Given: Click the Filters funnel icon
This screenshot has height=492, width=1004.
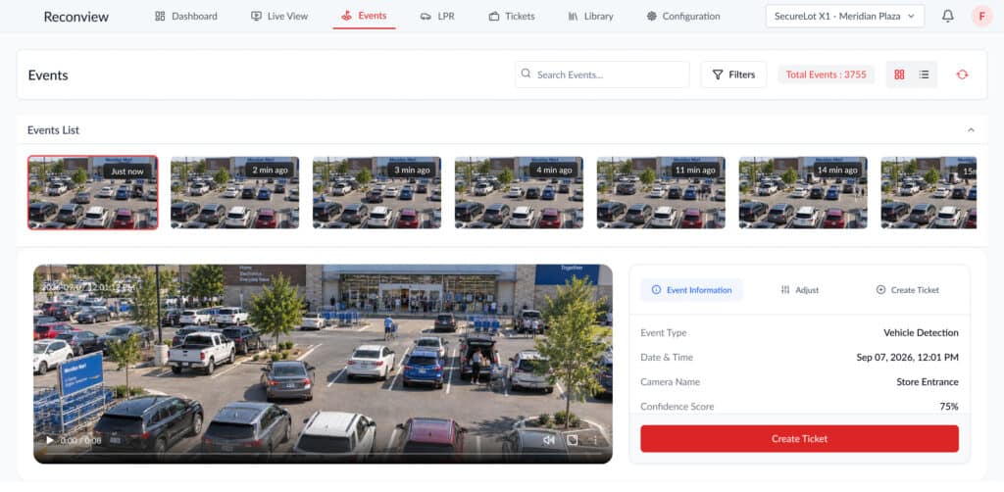Looking at the screenshot, I should coord(718,74).
